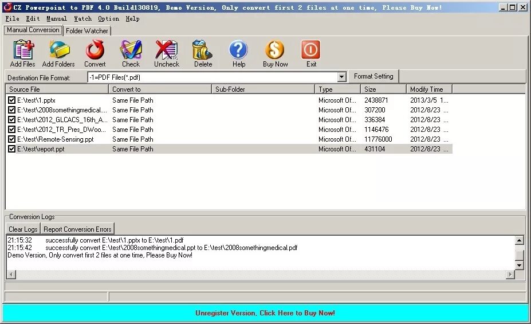Click Same File Path in the report.ppt row

point(133,149)
